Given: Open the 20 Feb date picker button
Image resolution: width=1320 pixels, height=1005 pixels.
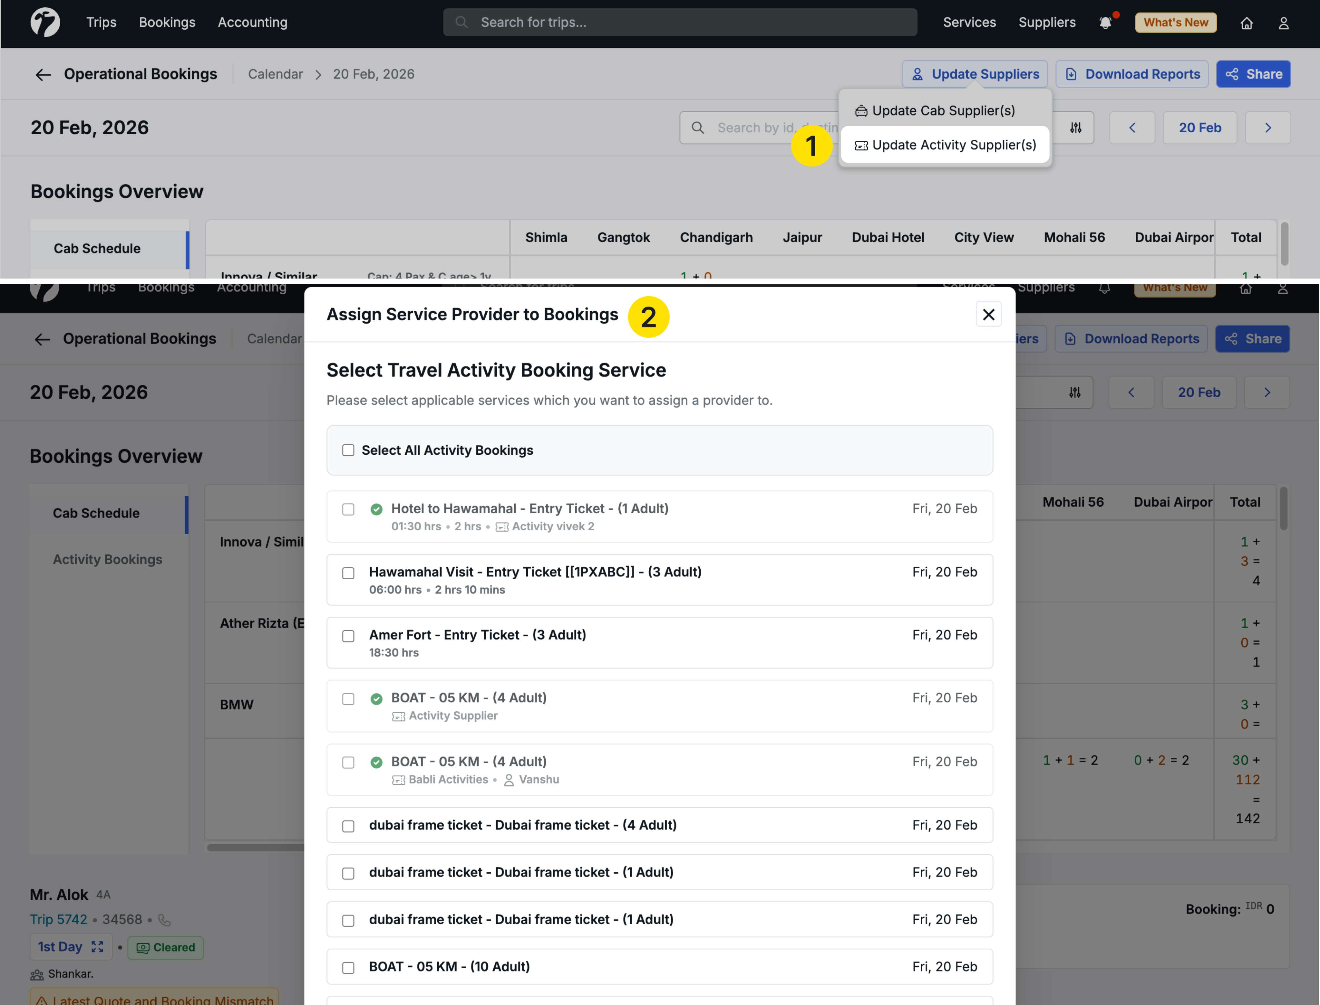Looking at the screenshot, I should coord(1199,128).
